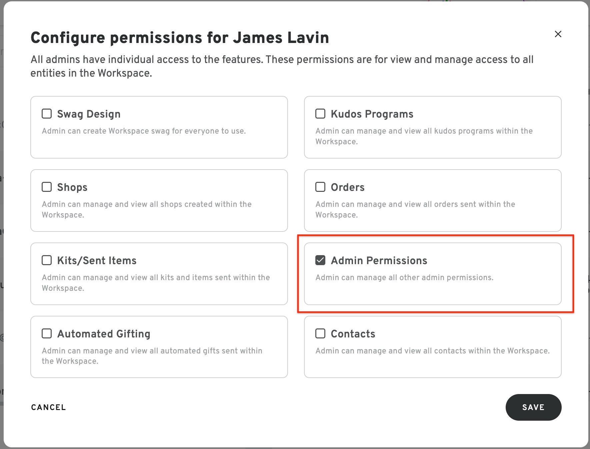590x449 pixels.
Task: Uncheck the Admin Permissions checkbox
Action: pyautogui.click(x=320, y=260)
